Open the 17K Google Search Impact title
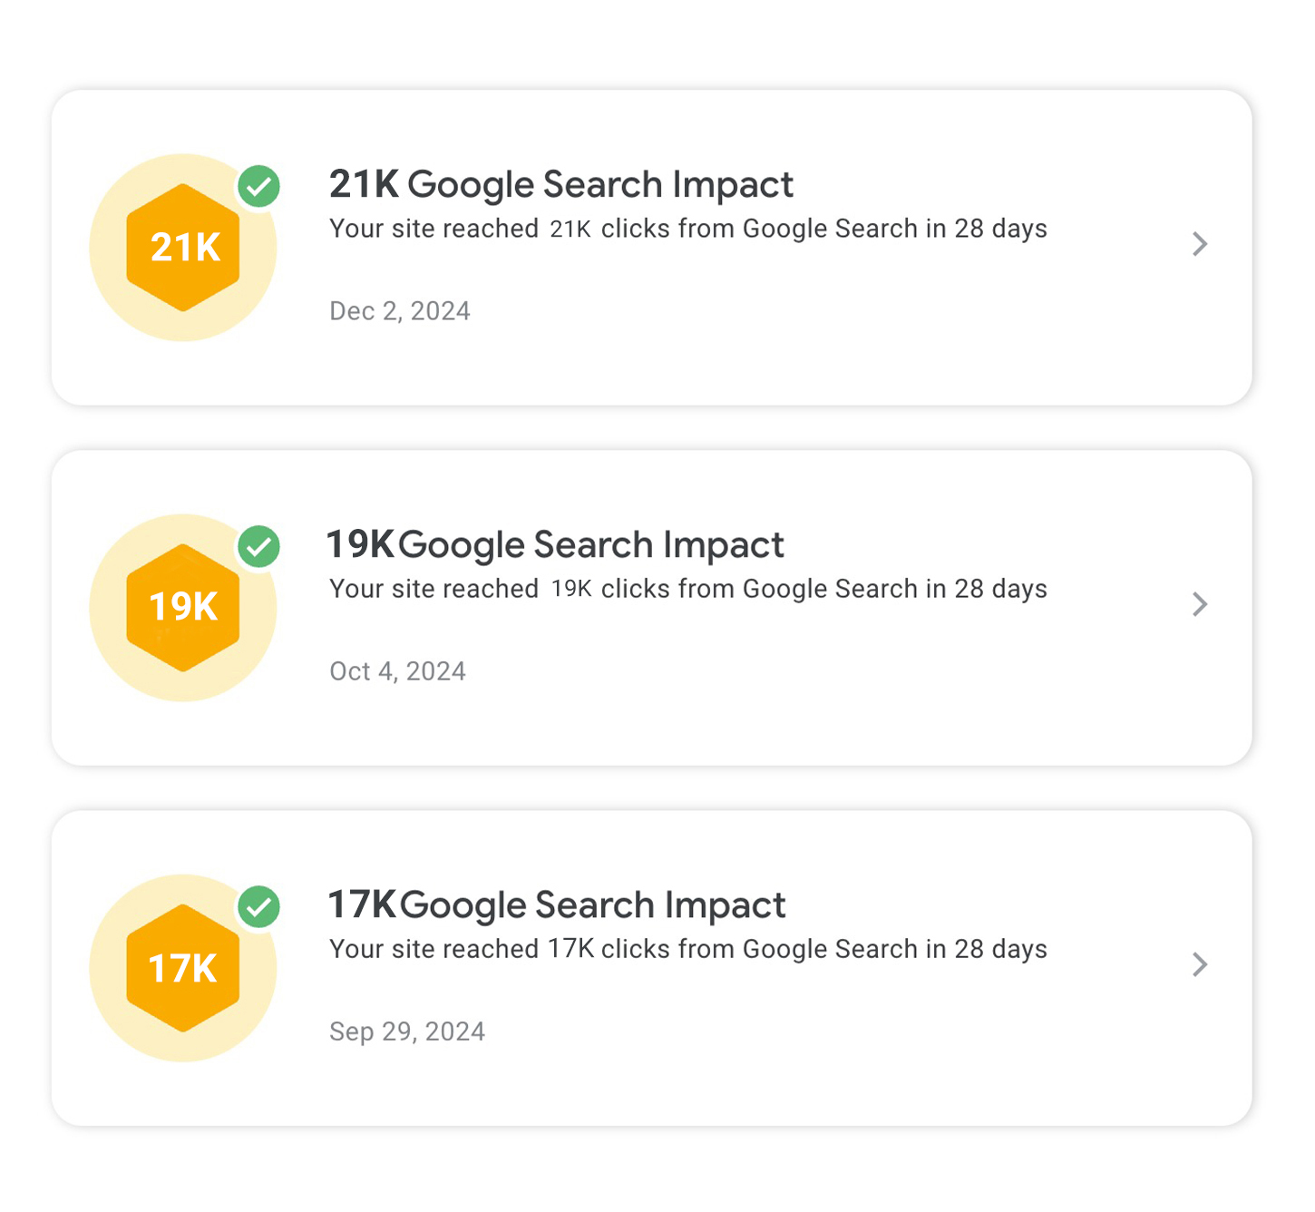 [556, 905]
